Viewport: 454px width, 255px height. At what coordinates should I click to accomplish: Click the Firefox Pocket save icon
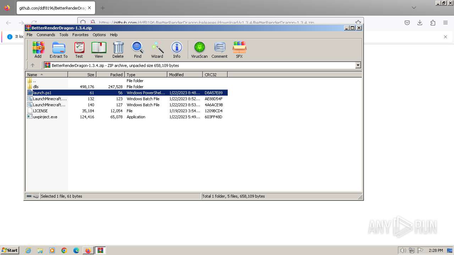pos(407,23)
